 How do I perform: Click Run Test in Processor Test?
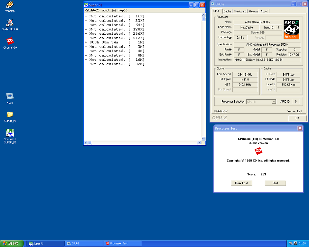[x=241, y=183]
